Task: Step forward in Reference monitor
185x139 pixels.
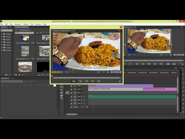Action: pos(92,81)
